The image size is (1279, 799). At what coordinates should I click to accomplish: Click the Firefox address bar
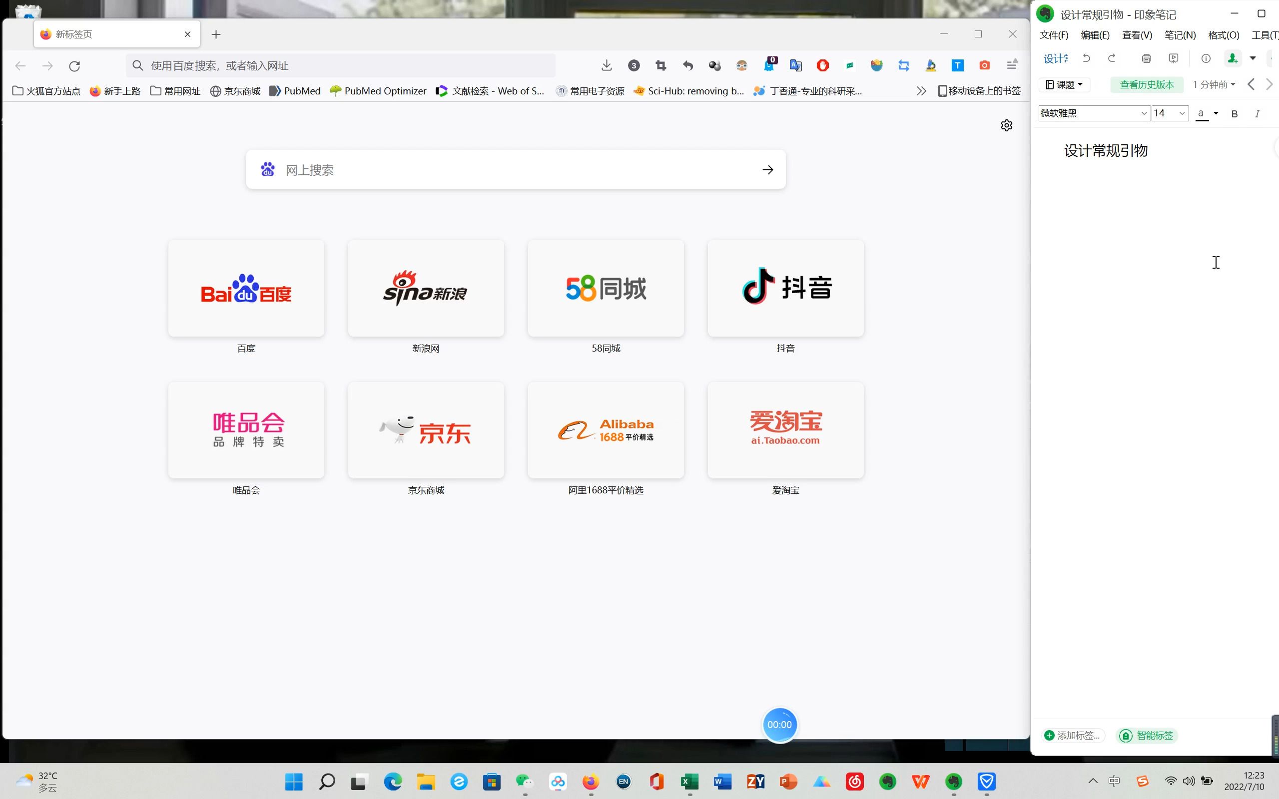click(340, 65)
